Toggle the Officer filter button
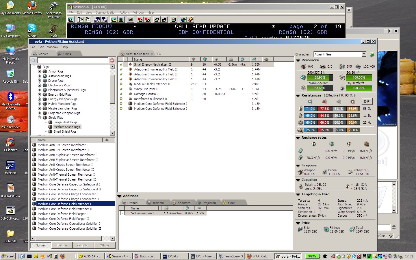The width and height of the screenshot is (416, 260). 104,245
